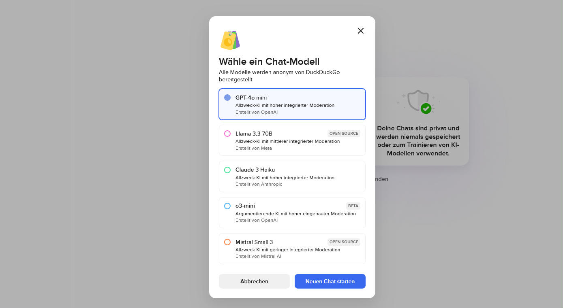This screenshot has width=563, height=308.
Task: Cancel the dialog with Abbrechen
Action: [254, 281]
